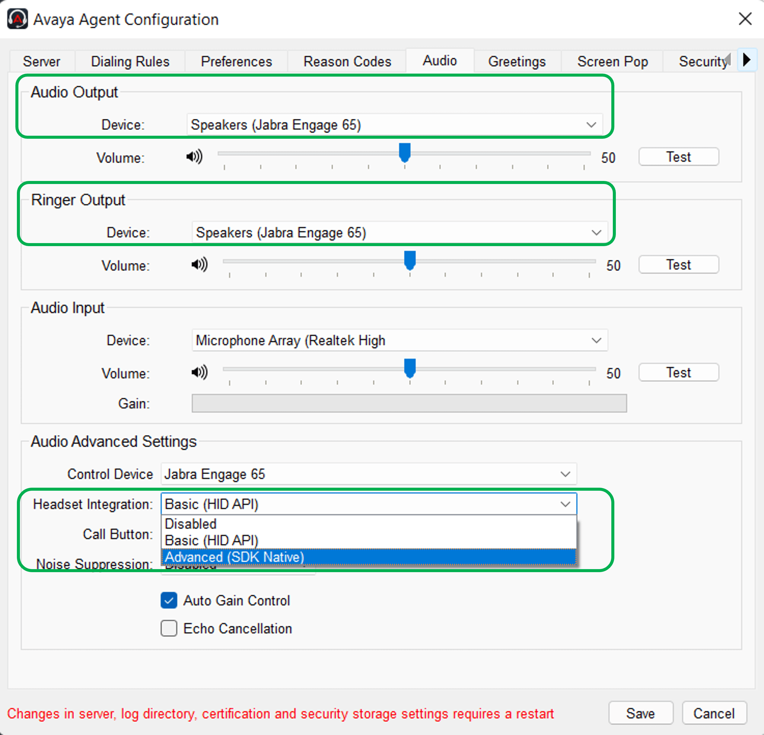Screen dimensions: 764x735
Task: Switch to the Greetings tab
Action: pyautogui.click(x=517, y=62)
